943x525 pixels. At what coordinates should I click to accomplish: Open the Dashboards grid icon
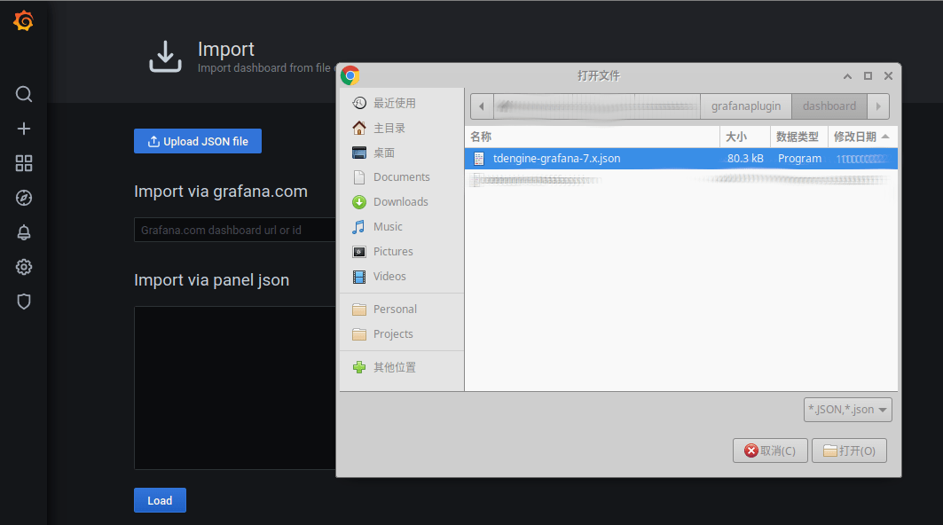click(x=24, y=163)
